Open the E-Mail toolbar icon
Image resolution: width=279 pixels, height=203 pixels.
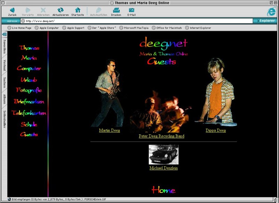tap(131, 10)
